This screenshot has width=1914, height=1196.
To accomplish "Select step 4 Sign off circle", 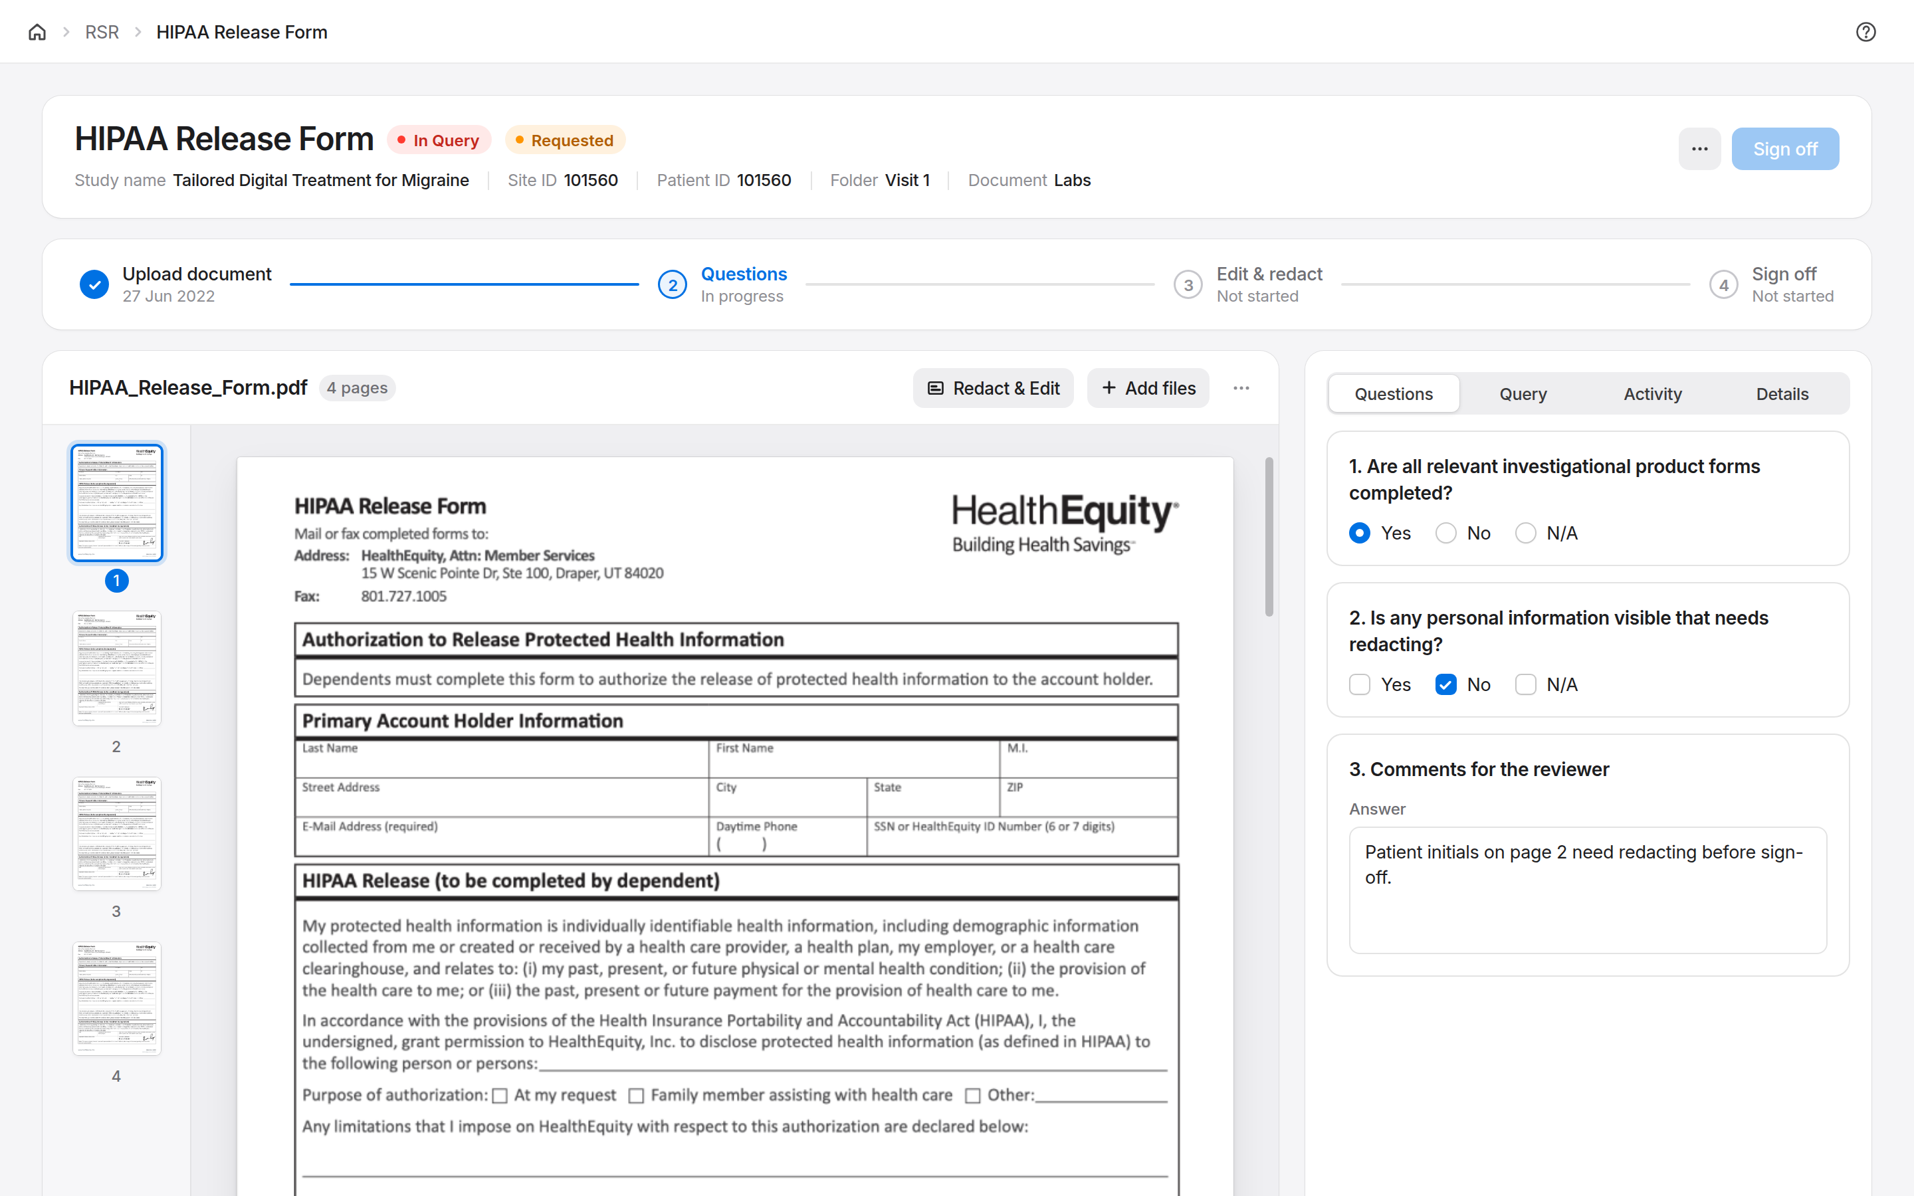I will tap(1723, 285).
